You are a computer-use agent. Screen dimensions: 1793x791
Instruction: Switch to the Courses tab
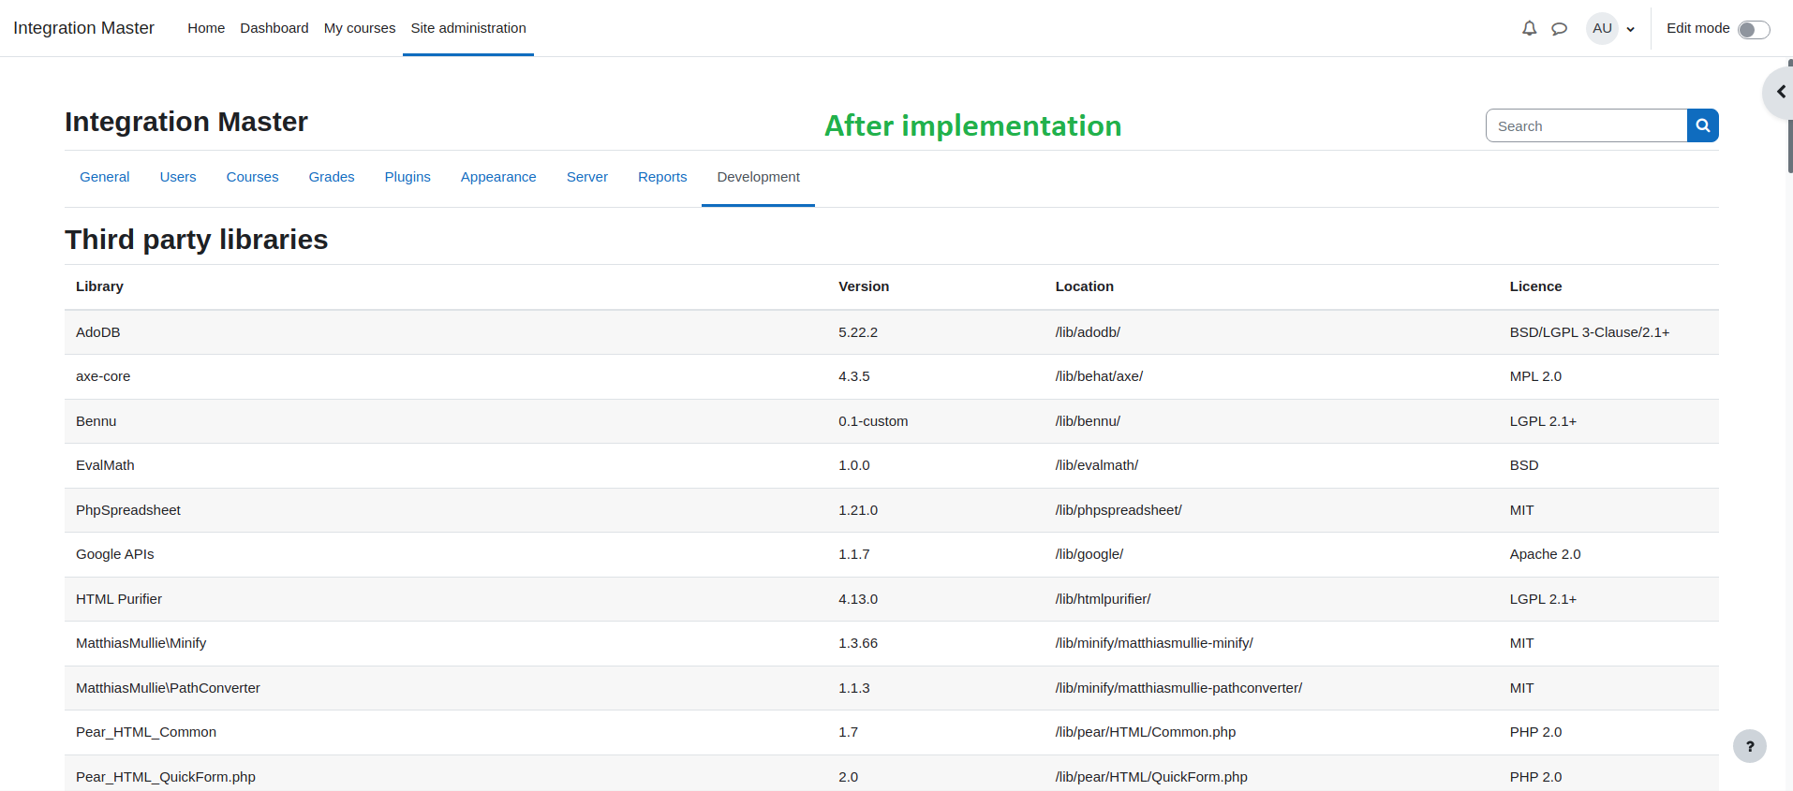click(252, 177)
